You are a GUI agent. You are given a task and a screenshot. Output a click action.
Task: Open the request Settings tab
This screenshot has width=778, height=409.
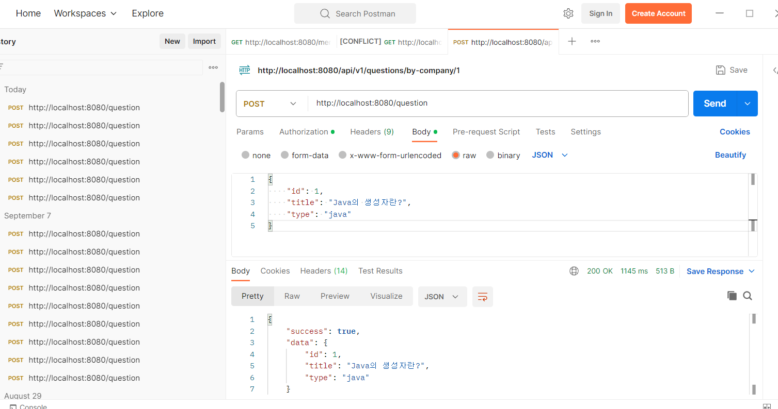[x=585, y=132]
